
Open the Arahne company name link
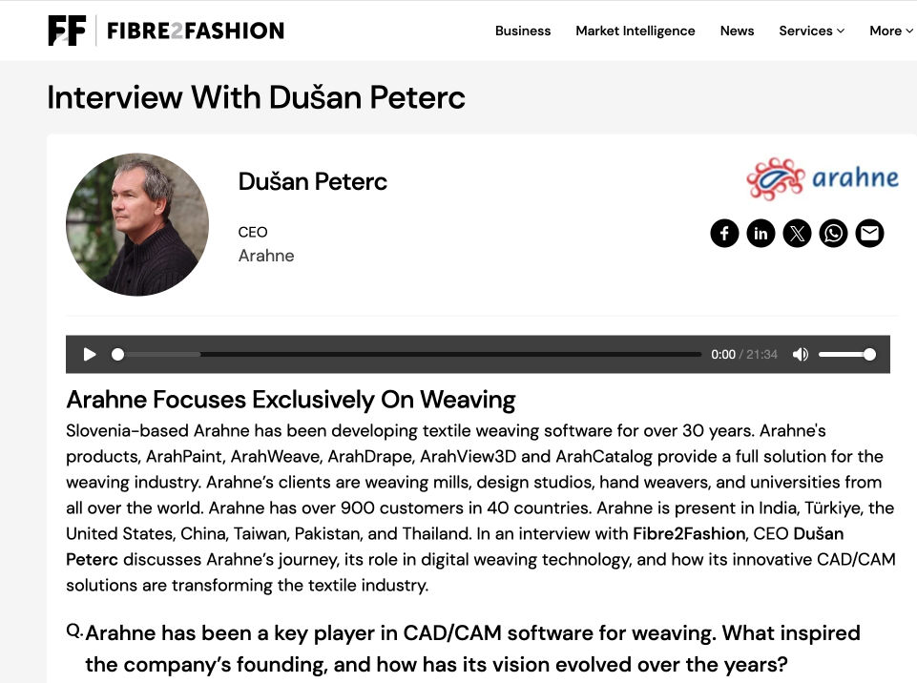266,256
